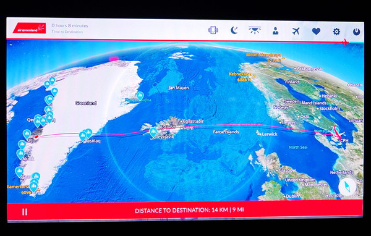Pause the map animation
371x236 pixels.
click(x=25, y=212)
